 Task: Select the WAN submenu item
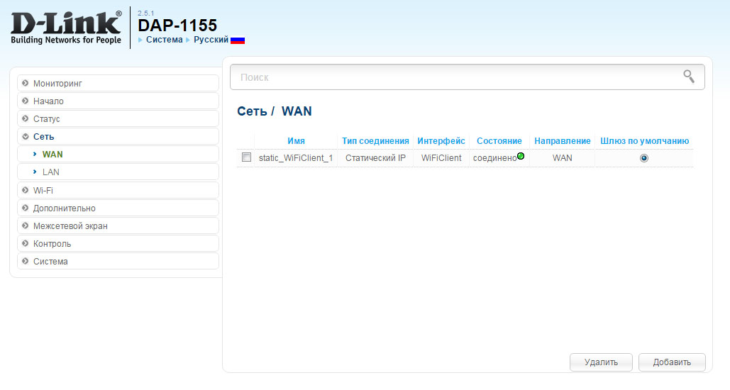(52, 154)
